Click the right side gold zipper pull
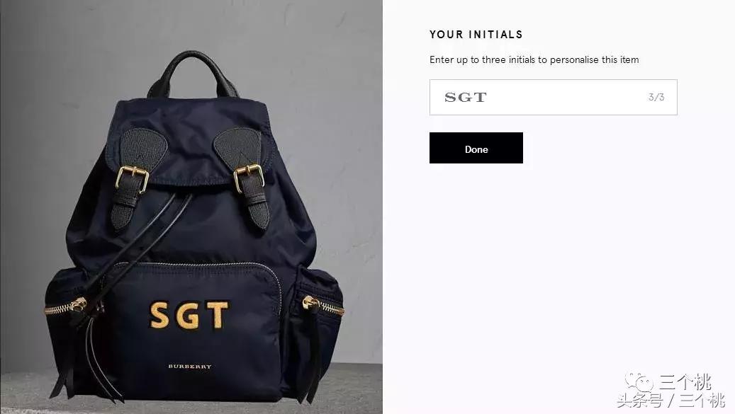The image size is (735, 414). (x=311, y=303)
